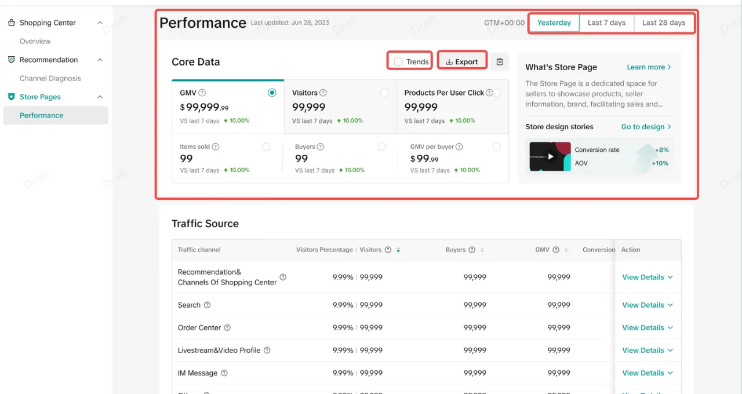This screenshot has height=394, width=742.
Task: Click the help icon beside Order Center
Action: (x=227, y=328)
